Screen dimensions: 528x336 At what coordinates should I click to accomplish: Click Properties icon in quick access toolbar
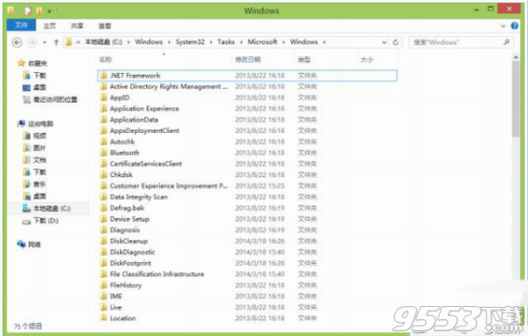(28, 11)
